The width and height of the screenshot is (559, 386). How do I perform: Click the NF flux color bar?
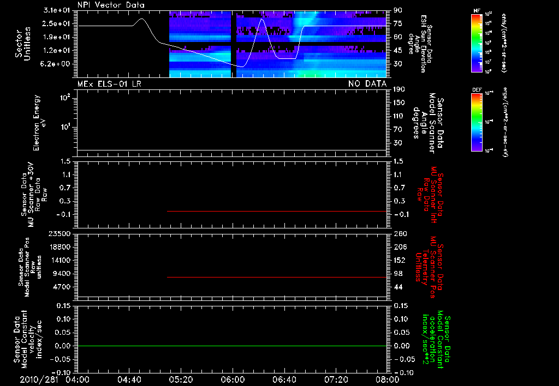(477, 43)
